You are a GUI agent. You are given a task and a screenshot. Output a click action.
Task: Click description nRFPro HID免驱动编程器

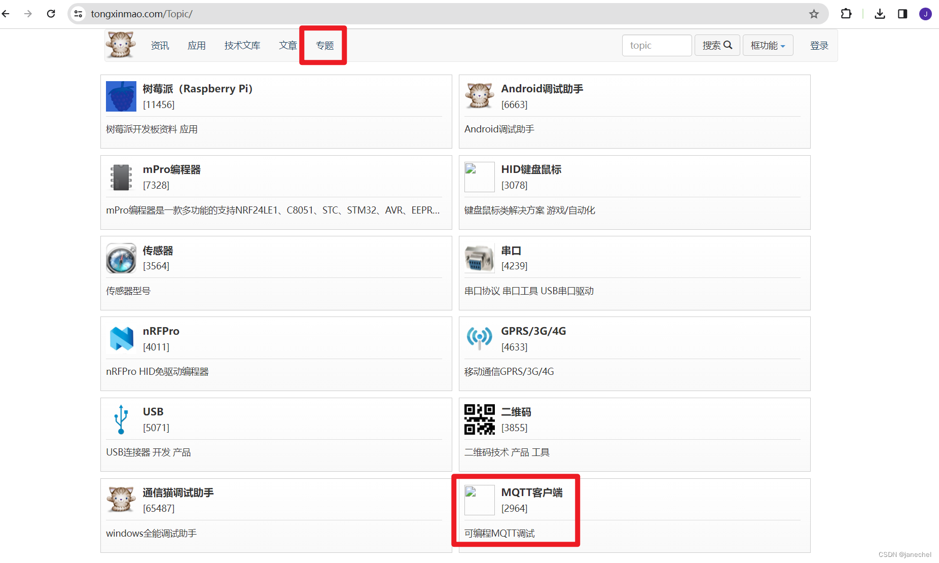[157, 372]
